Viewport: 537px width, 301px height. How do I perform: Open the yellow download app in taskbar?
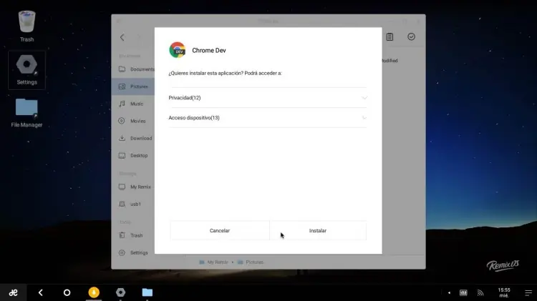point(94,292)
